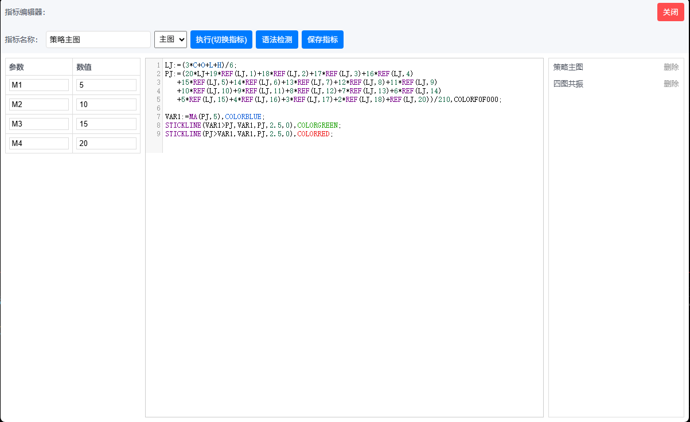Image resolution: width=690 pixels, height=422 pixels.
Task: Click code line 2 starting with PJ:=
Action: point(289,73)
